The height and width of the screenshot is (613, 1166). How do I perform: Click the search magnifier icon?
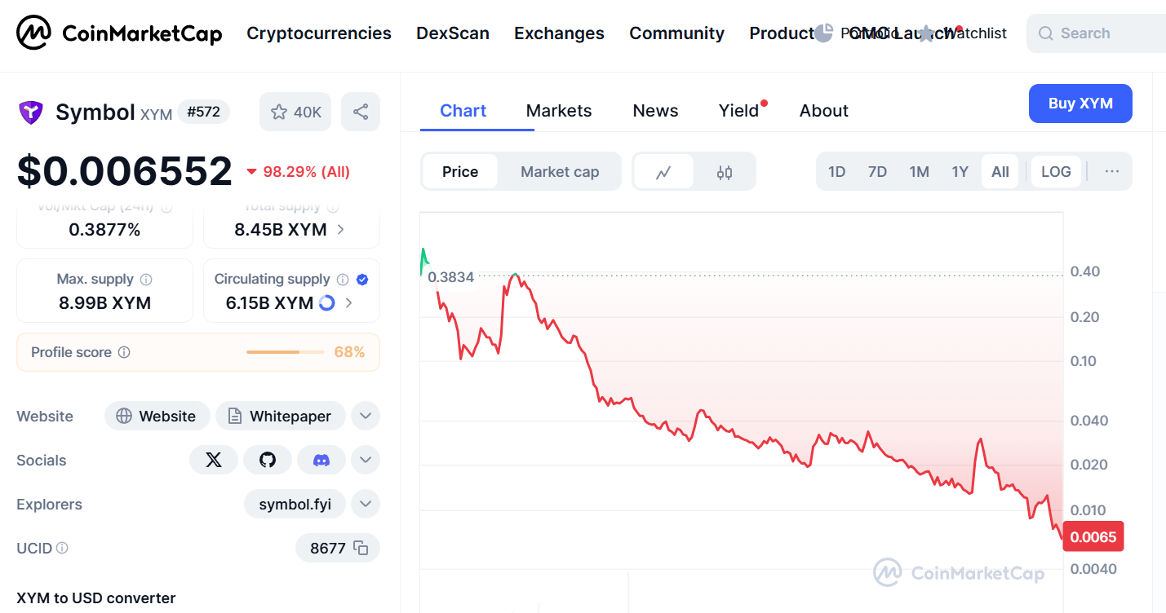tap(1045, 33)
